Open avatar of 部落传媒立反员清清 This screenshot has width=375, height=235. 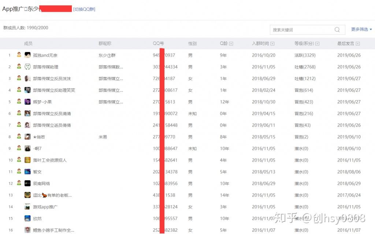(27, 113)
